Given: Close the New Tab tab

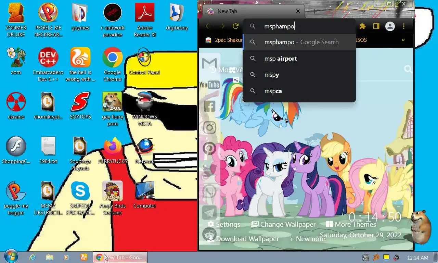Looking at the screenshot, I should pyautogui.click(x=298, y=11).
